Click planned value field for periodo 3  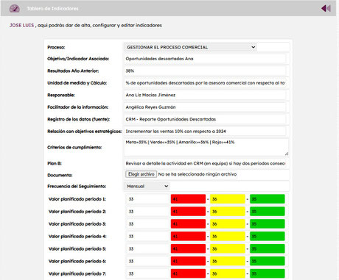(x=147, y=224)
